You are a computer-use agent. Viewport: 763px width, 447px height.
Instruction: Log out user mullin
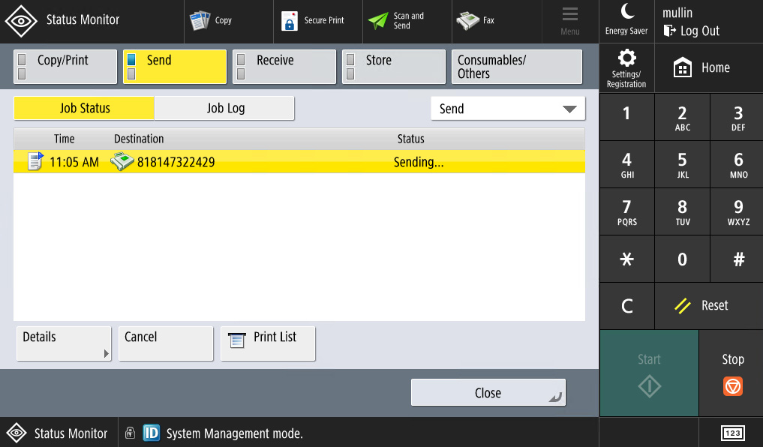[692, 31]
